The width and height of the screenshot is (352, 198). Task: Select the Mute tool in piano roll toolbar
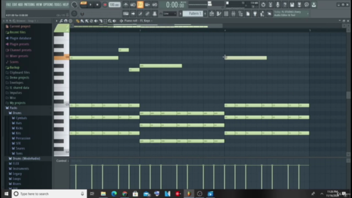coord(96,21)
